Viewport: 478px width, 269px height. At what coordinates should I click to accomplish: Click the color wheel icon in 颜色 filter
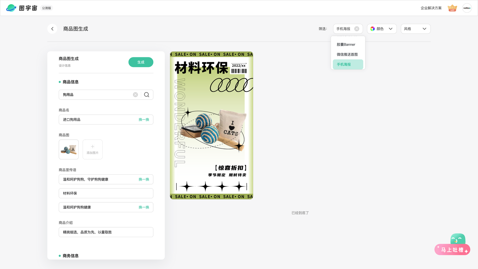click(x=372, y=29)
